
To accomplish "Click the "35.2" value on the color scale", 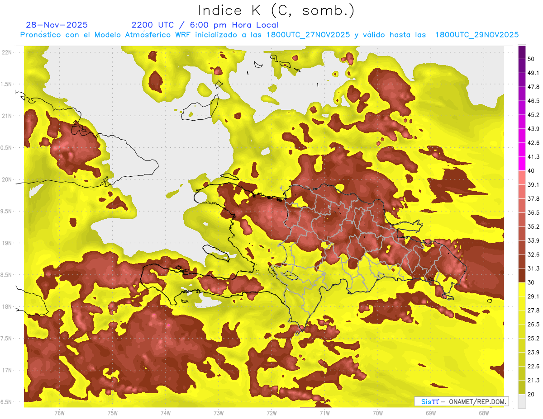I will (533, 226).
